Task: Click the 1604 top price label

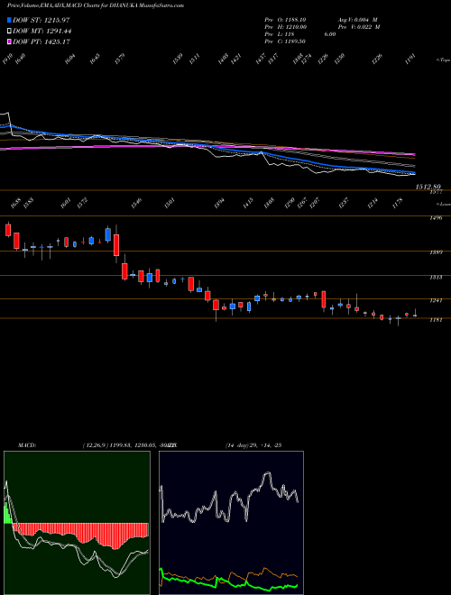Action: coord(69,59)
